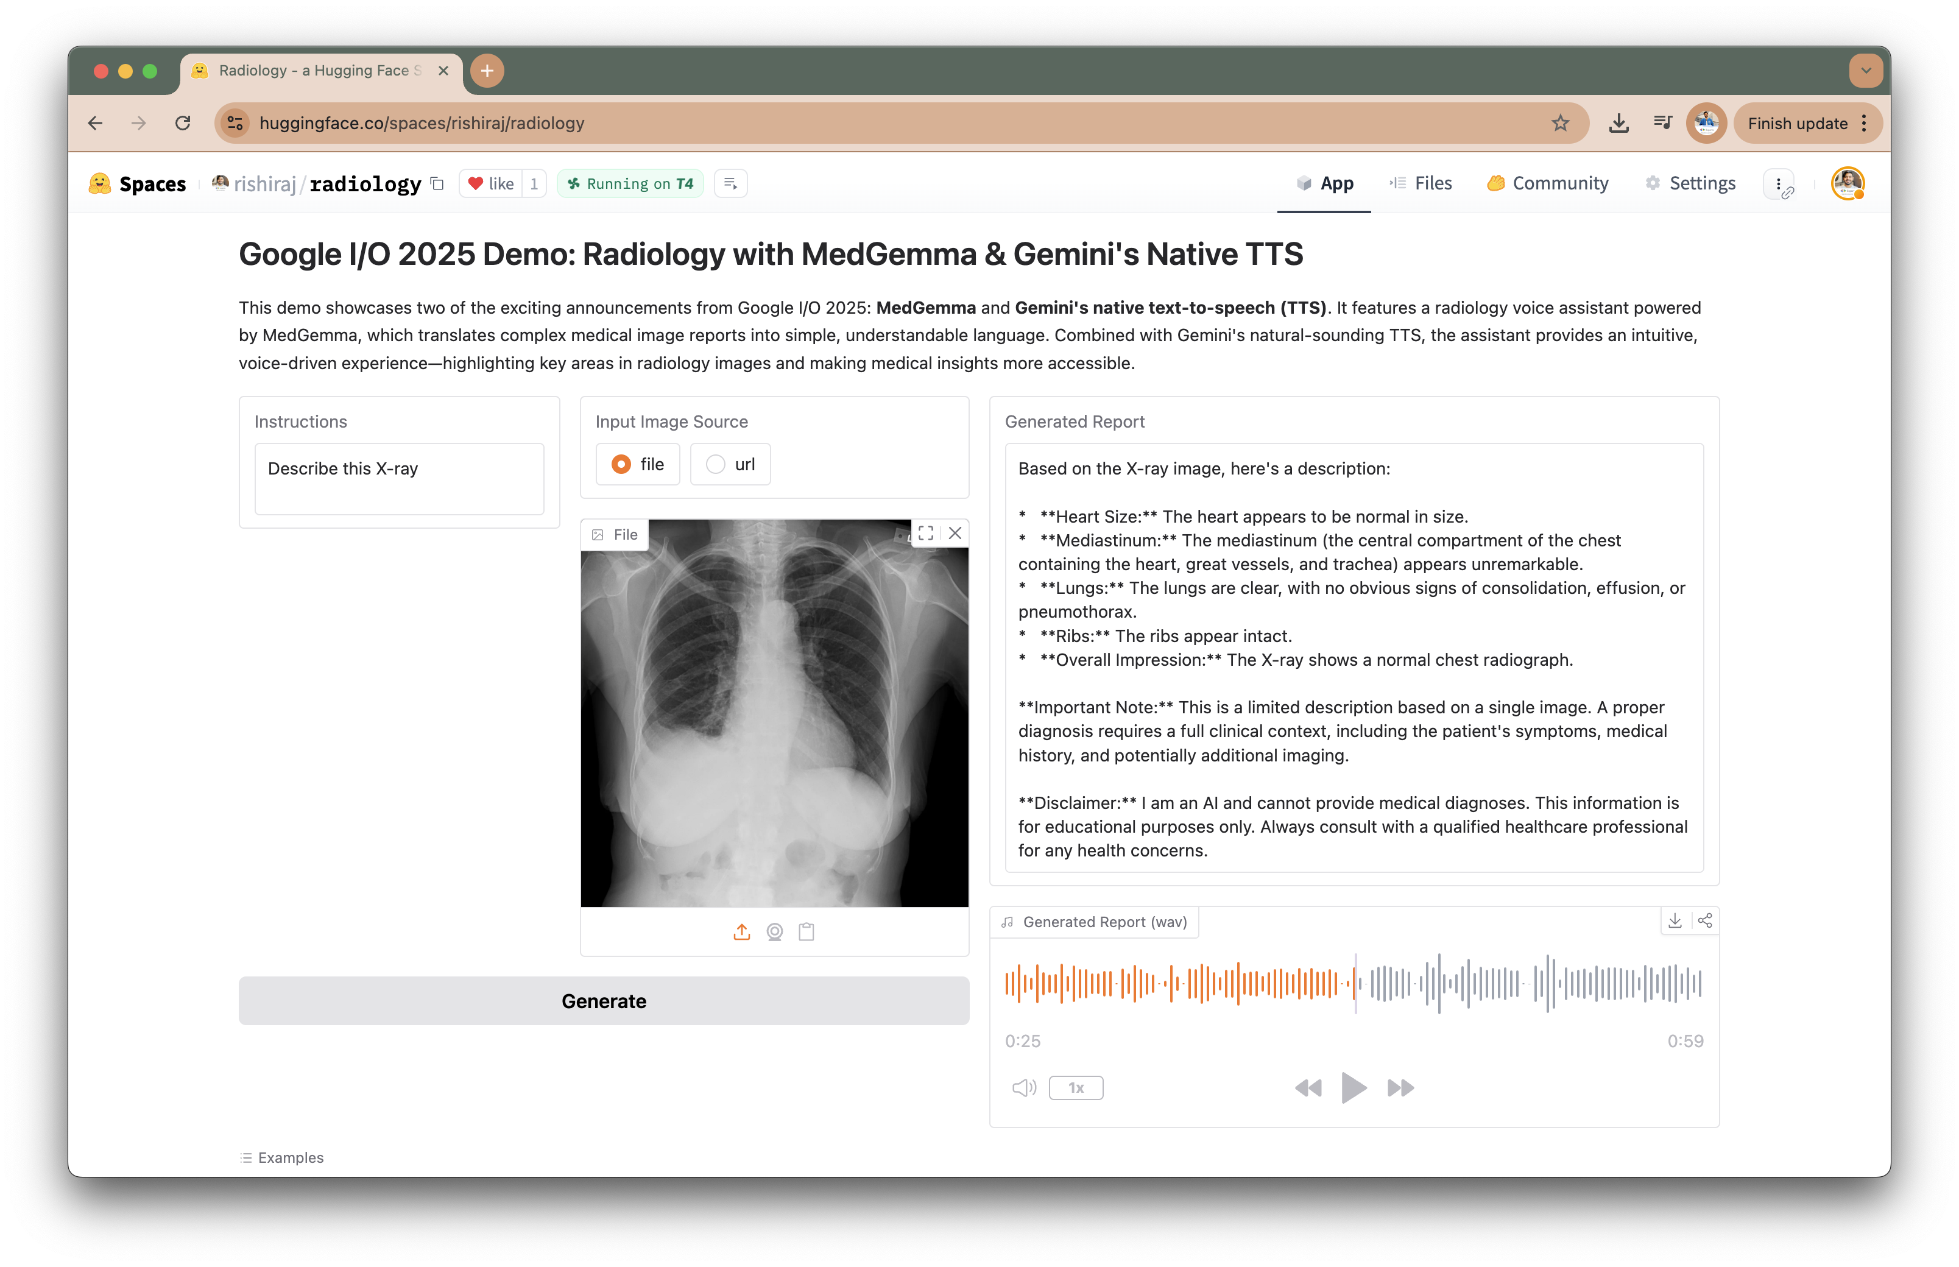Choose upload file image source icon
Screen dimensions: 1959x1267
coord(741,932)
